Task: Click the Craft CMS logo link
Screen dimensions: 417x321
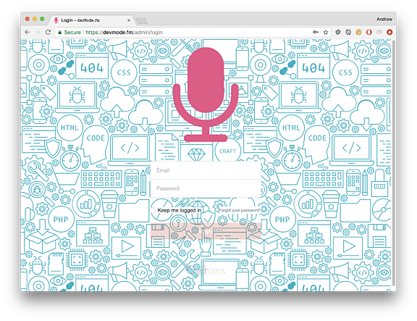Action: 206,271
